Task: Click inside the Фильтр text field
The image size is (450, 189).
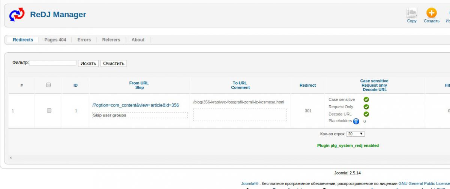Action: pyautogui.click(x=52, y=63)
